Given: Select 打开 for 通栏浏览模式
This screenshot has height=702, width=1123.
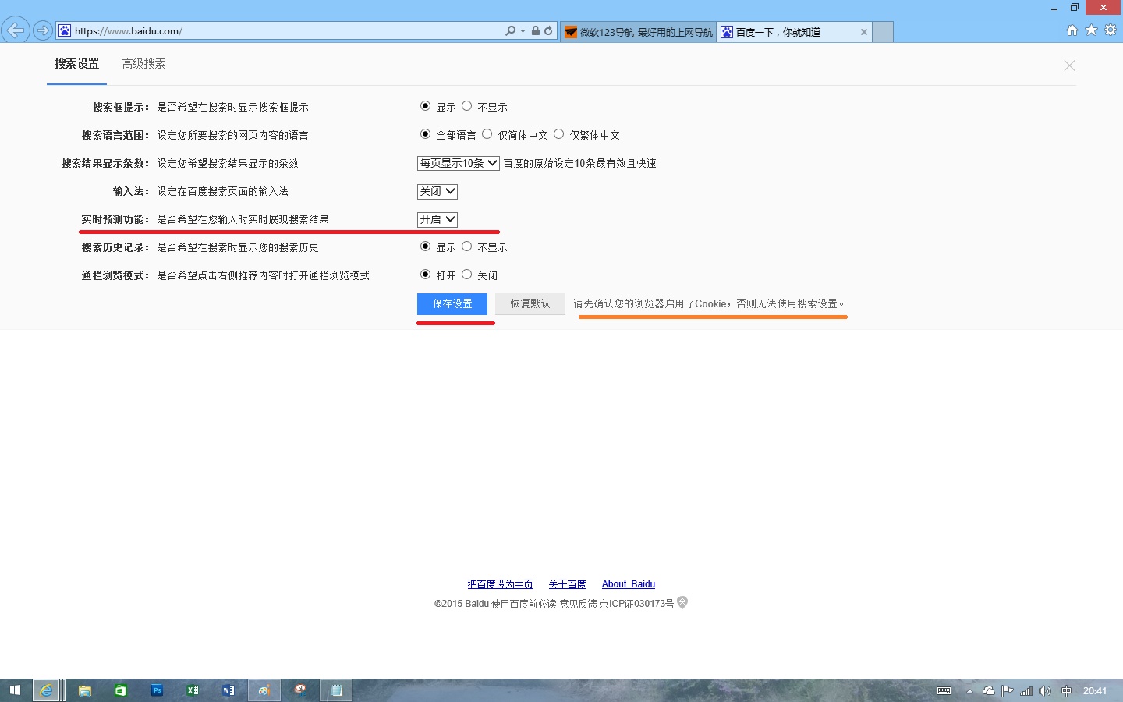Looking at the screenshot, I should click(425, 275).
